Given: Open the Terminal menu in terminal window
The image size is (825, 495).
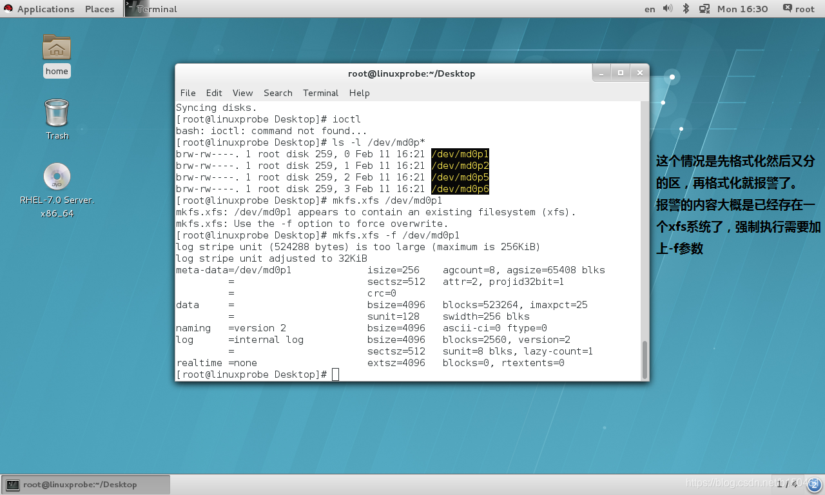Looking at the screenshot, I should (320, 93).
